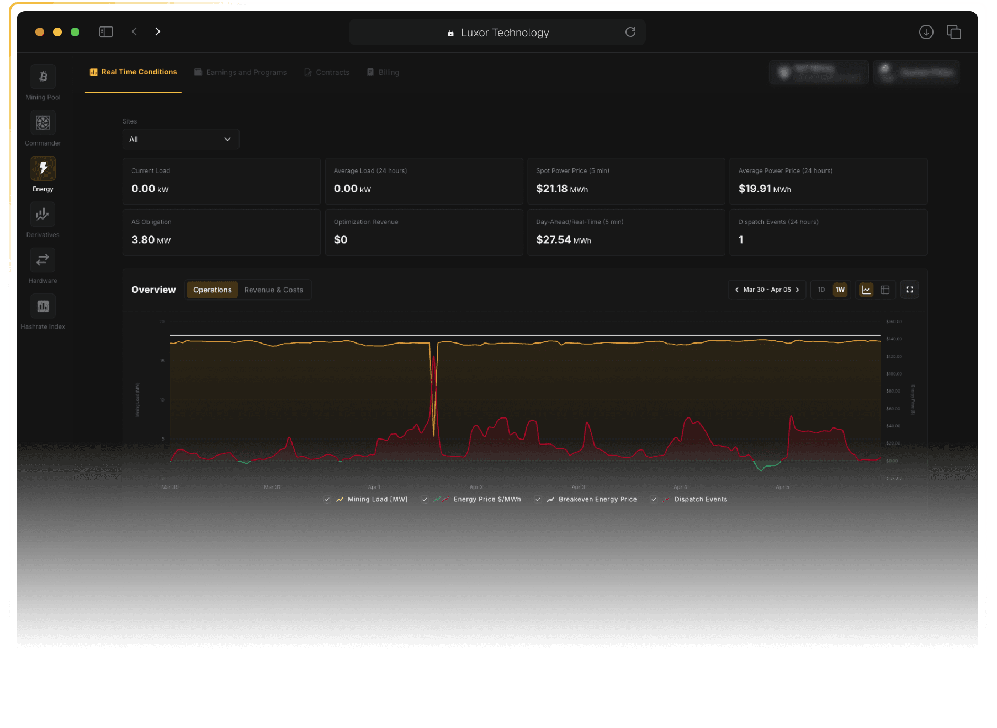Viewport: 997px width, 728px height.
Task: Click the Apr 3 axis label
Action: tap(578, 487)
